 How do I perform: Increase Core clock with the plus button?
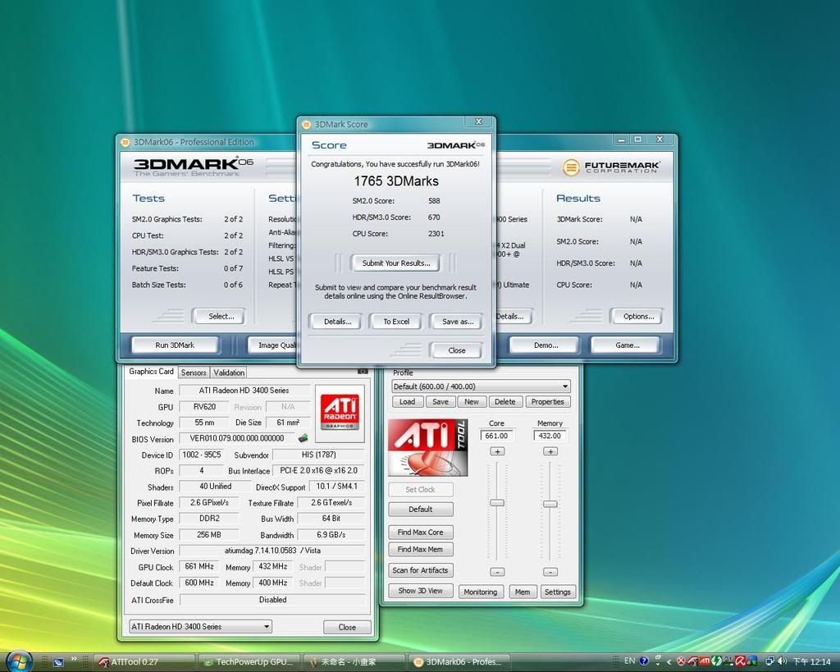click(497, 452)
